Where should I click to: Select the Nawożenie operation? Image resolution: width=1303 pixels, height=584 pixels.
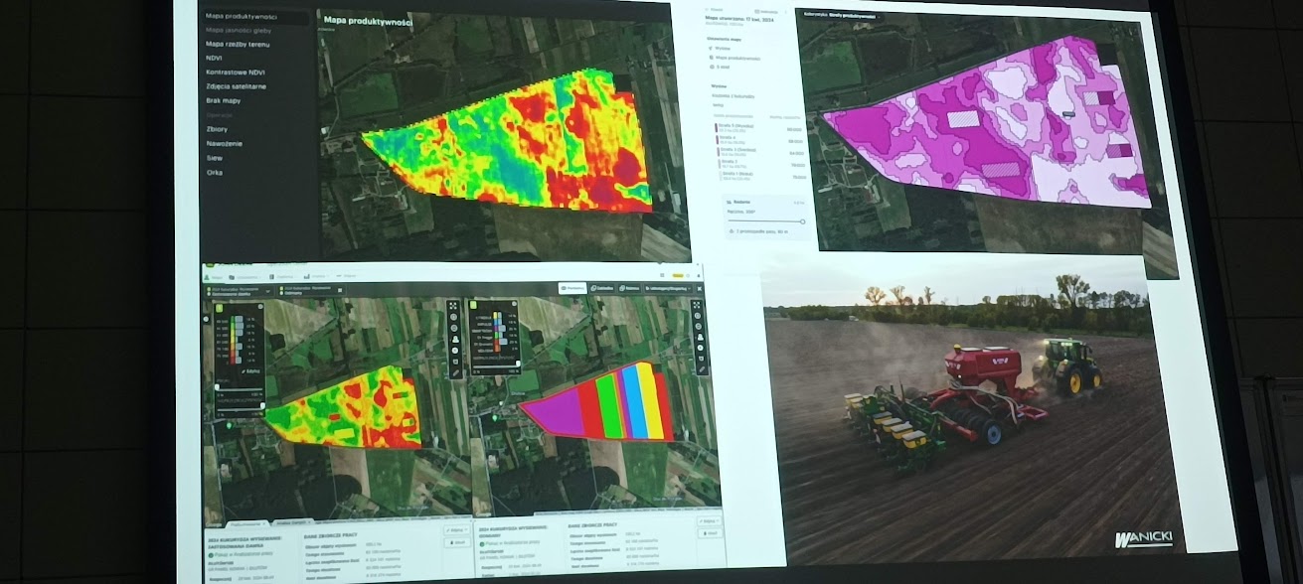click(x=224, y=144)
